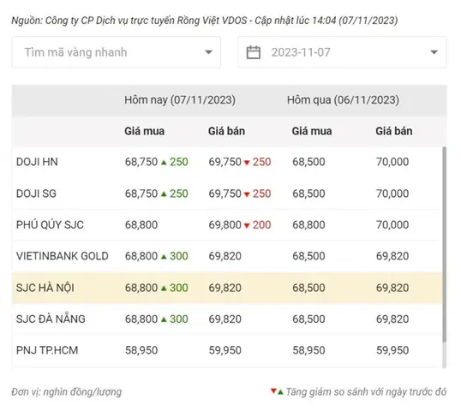Click red down arrow in DOJI SG row

tap(247, 194)
